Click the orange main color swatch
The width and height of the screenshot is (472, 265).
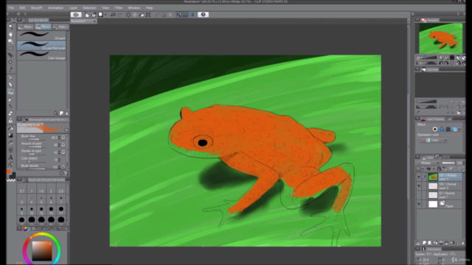coord(9,172)
